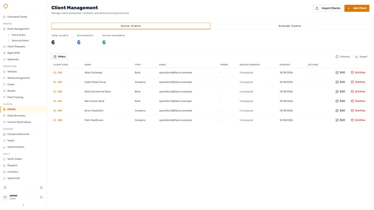Switch to the Active Clients tab
Viewport: 374px width, 210px height.
131,26
